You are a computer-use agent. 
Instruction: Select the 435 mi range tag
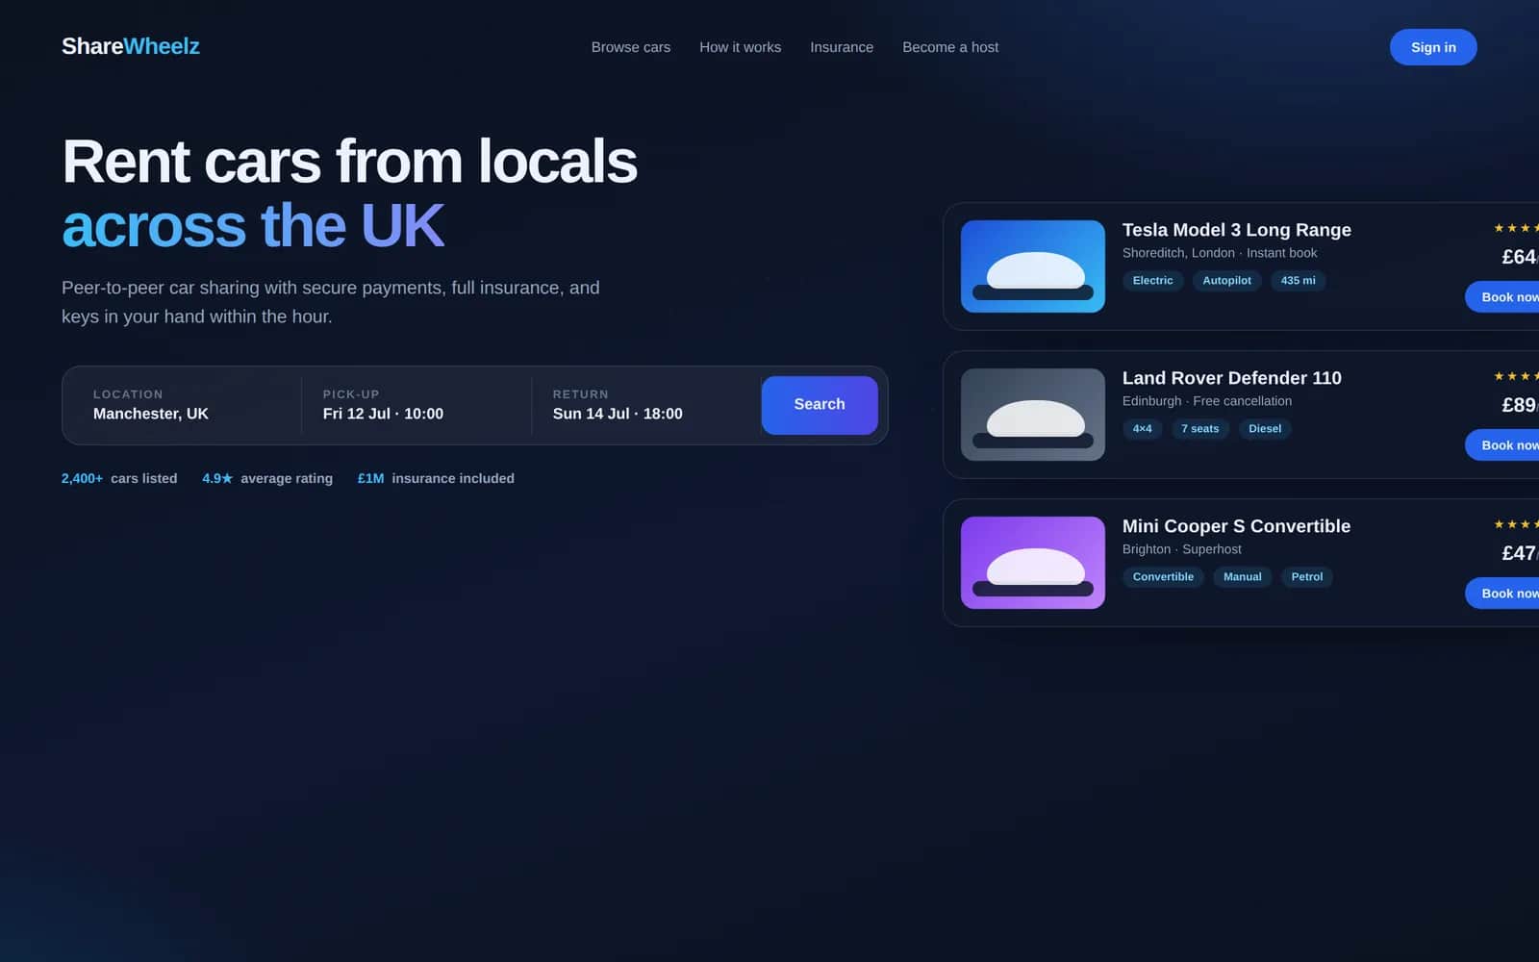(1299, 281)
